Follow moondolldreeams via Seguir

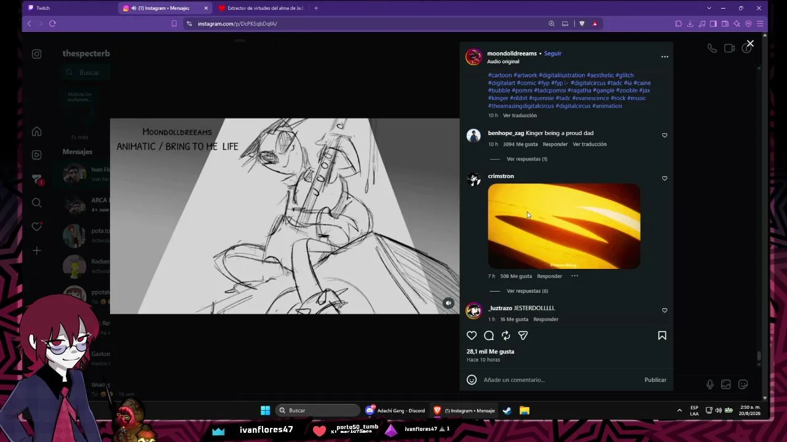(553, 53)
